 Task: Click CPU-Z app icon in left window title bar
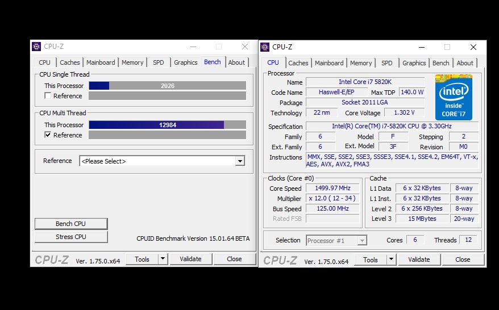(36, 47)
